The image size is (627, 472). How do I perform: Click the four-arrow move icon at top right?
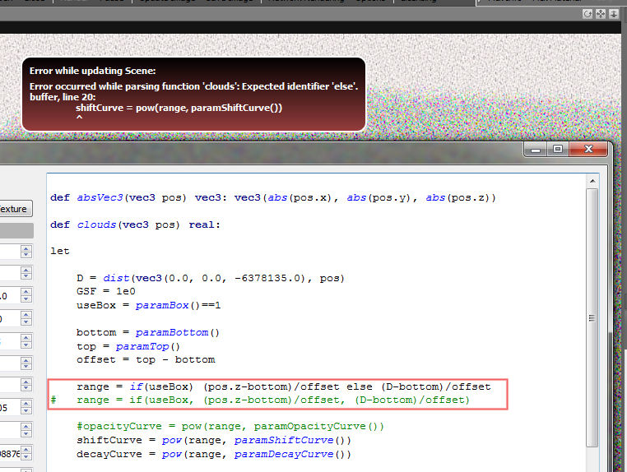pyautogui.click(x=601, y=14)
